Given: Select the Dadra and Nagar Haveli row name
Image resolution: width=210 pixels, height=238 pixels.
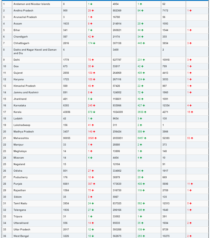Looking at the screenshot, I should tap(35, 51).
